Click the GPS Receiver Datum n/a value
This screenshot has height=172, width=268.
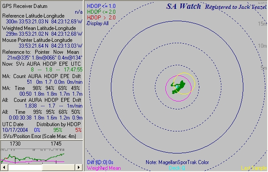coord(79,12)
